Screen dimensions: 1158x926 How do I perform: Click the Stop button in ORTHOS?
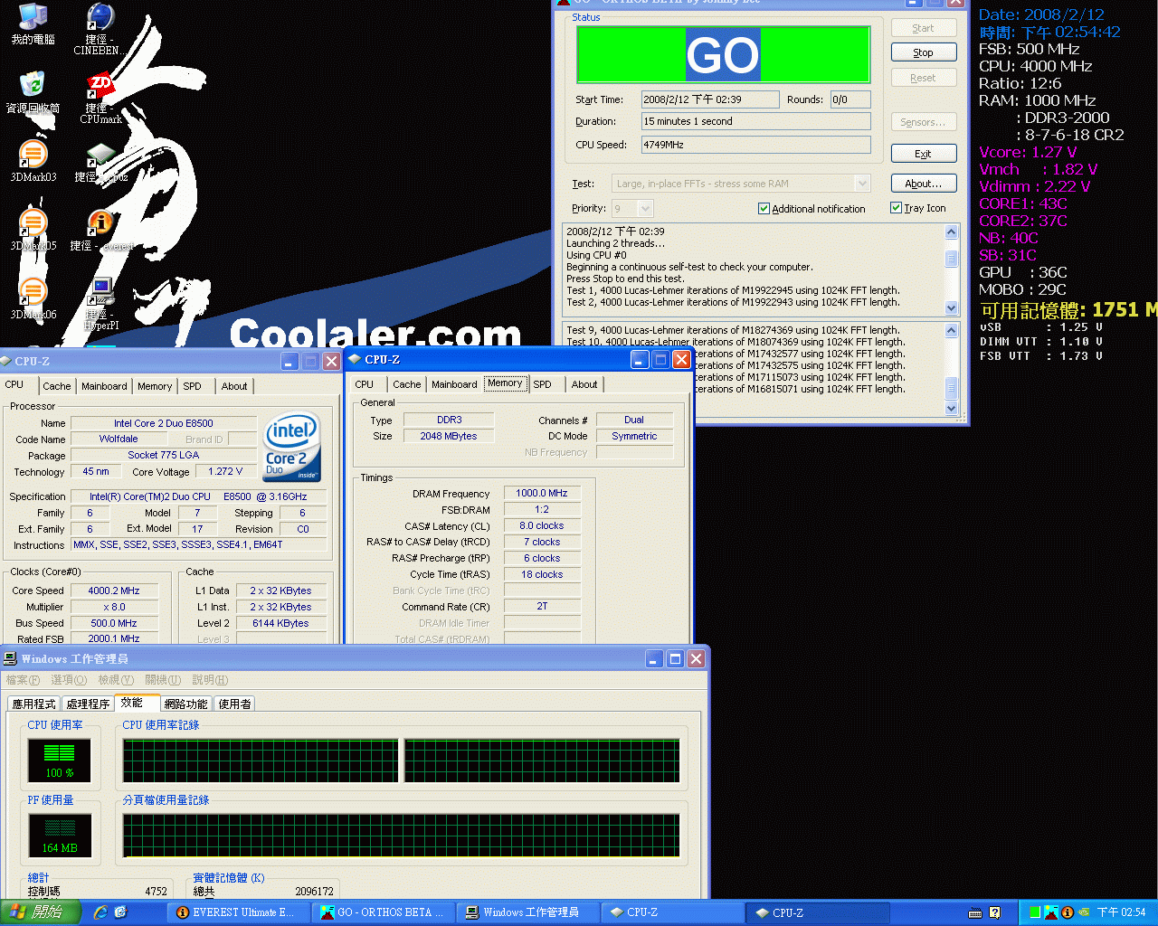(x=923, y=52)
